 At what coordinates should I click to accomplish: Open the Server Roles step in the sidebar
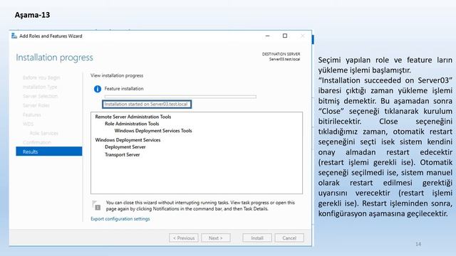pyautogui.click(x=36, y=105)
